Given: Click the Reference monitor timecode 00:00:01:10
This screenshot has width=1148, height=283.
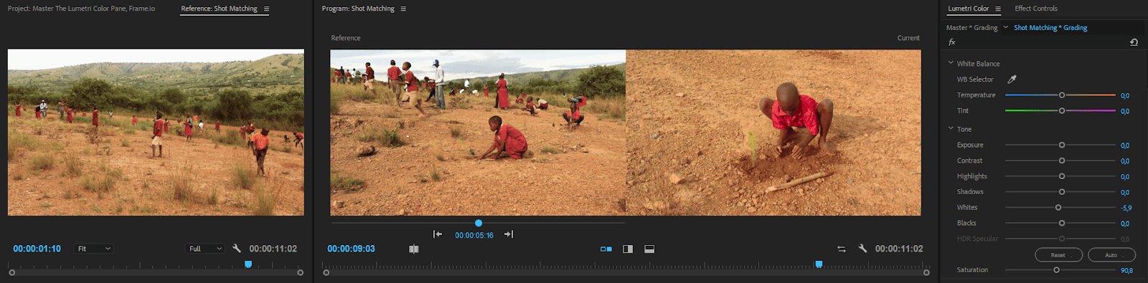Looking at the screenshot, I should pyautogui.click(x=37, y=249).
